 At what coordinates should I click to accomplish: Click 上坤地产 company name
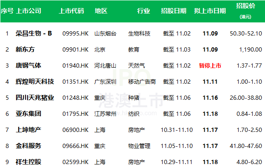[28, 130]
